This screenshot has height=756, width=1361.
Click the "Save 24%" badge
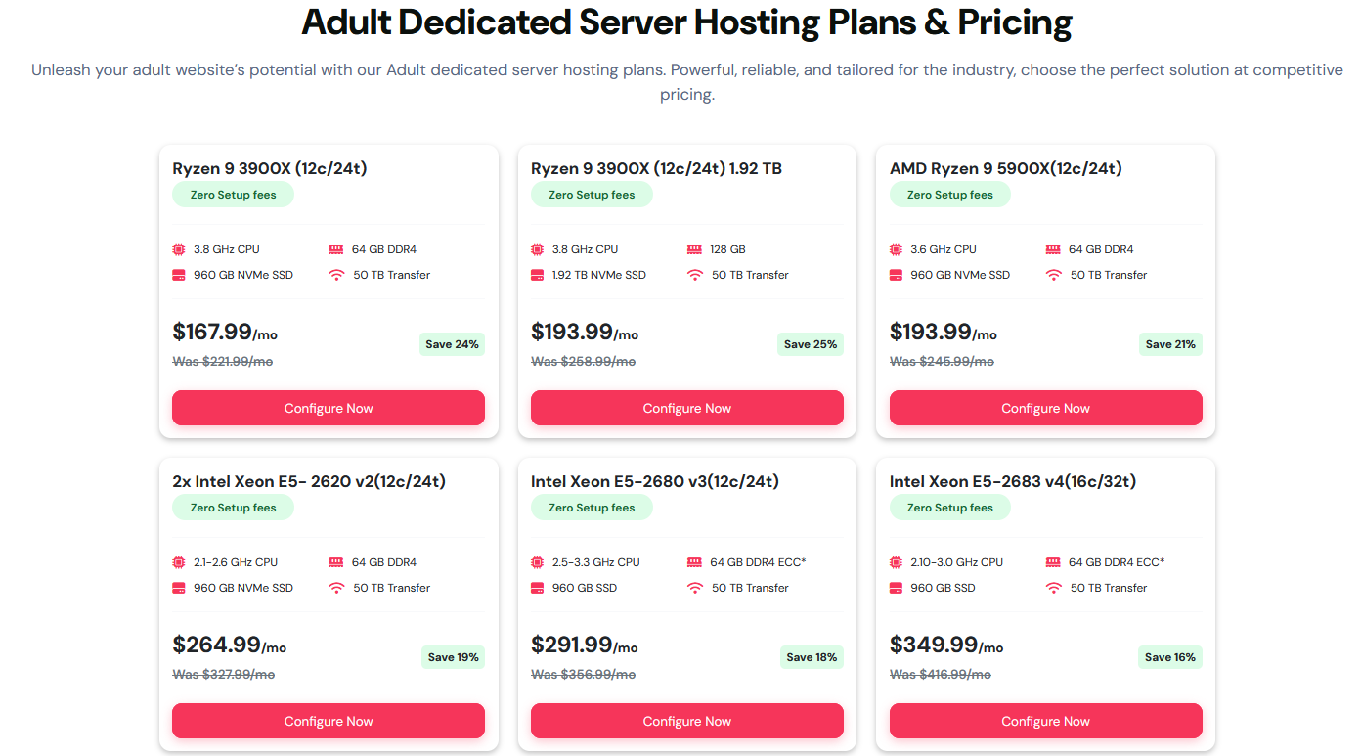pos(452,344)
